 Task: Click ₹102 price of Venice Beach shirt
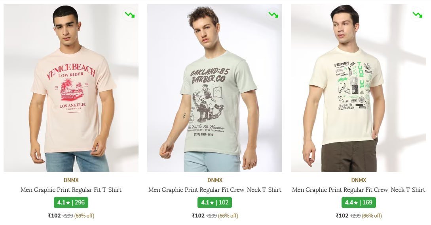point(54,216)
